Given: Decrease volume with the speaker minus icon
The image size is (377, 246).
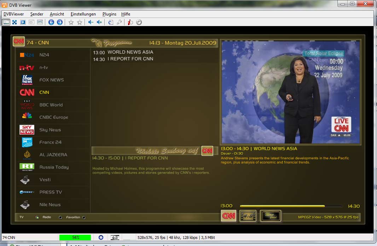Looking at the screenshot, I should coord(91,22).
